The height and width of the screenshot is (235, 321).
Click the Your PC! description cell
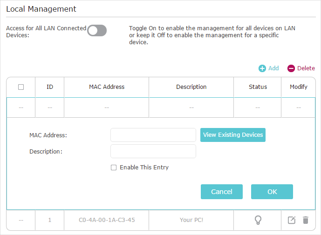pos(191,220)
